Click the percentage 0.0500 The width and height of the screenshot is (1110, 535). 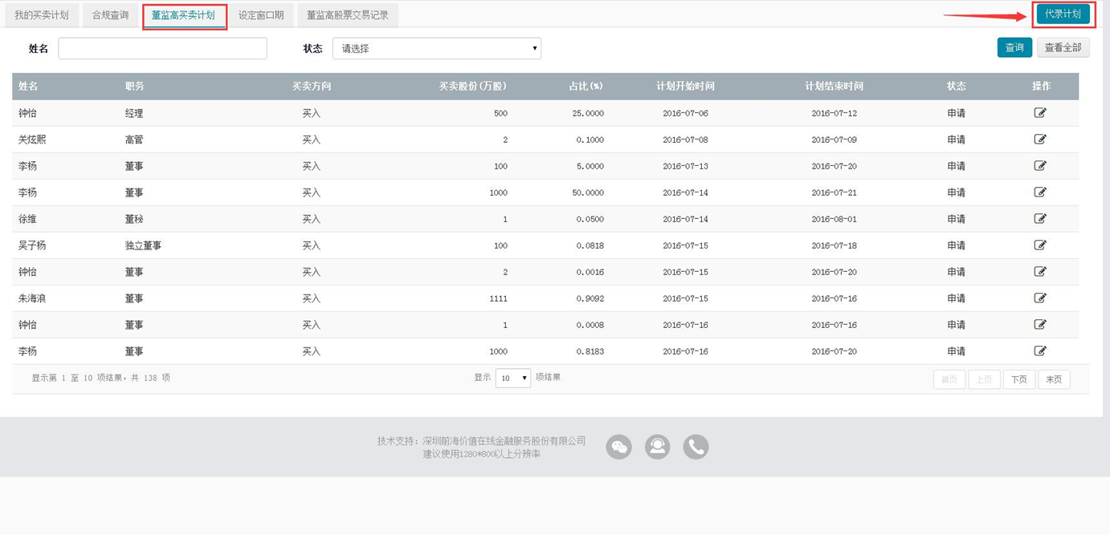point(590,219)
